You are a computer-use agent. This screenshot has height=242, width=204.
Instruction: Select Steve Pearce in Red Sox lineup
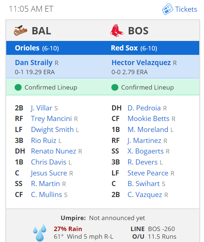click(148, 173)
